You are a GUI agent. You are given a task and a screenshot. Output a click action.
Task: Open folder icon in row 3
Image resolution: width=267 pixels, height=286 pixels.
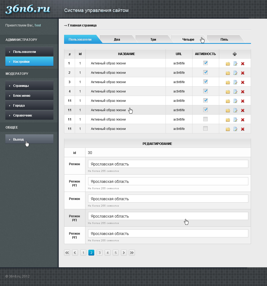point(228,82)
